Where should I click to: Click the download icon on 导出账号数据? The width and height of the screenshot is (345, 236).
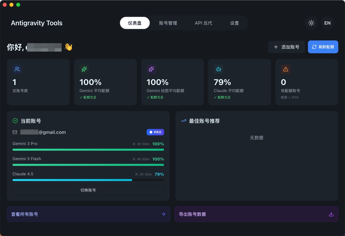331,214
